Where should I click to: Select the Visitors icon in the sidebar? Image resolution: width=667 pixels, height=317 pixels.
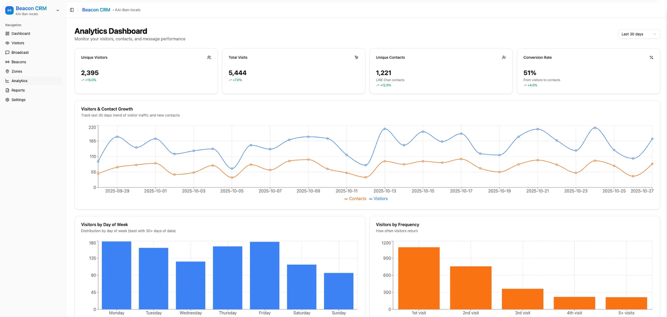coord(7,43)
